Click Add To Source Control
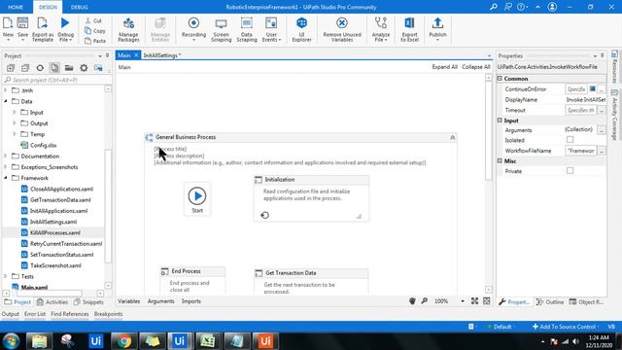 coord(564,327)
